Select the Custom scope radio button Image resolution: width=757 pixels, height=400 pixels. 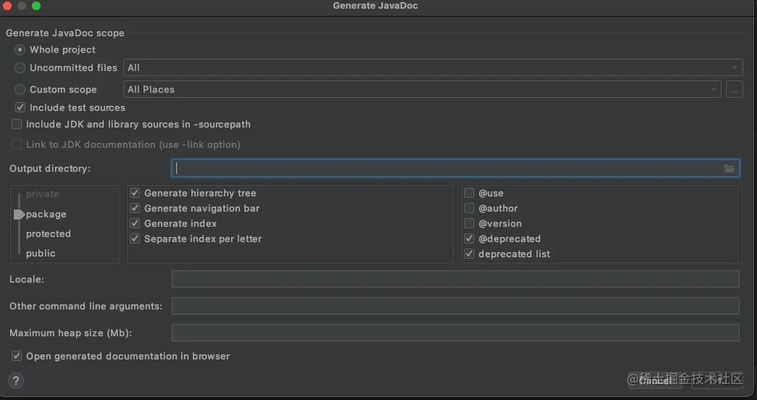[20, 90]
